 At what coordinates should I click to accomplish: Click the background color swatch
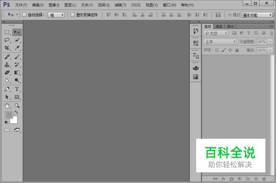click(14, 121)
